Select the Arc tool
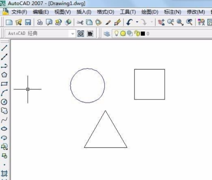This screenshot has height=180, width=212. pyautogui.click(x=4, y=93)
